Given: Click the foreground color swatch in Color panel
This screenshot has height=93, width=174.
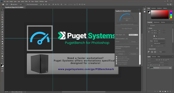Looking at the screenshot, I should tap(149, 12).
